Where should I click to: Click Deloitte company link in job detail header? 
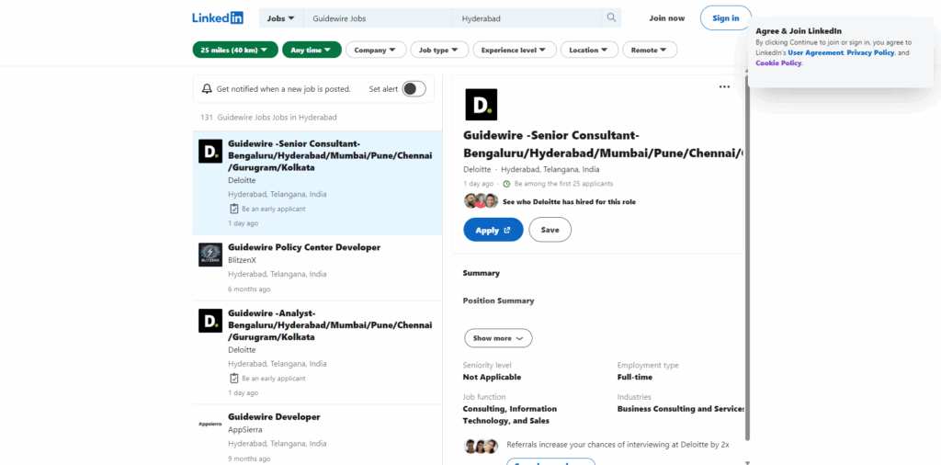(477, 169)
